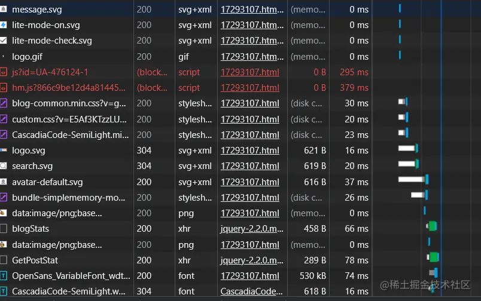The width and height of the screenshot is (481, 301).
Task: Select the logo.gif request
Action: (28, 57)
